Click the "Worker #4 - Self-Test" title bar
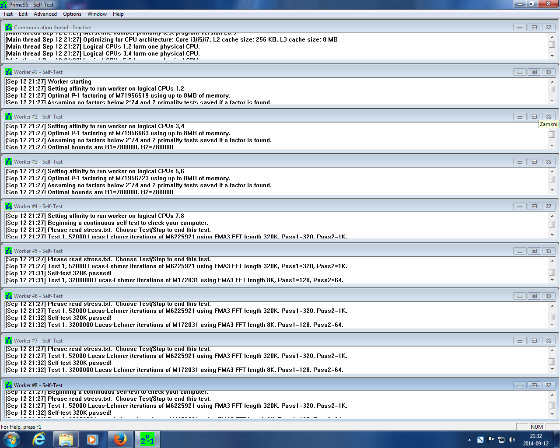 [280, 206]
